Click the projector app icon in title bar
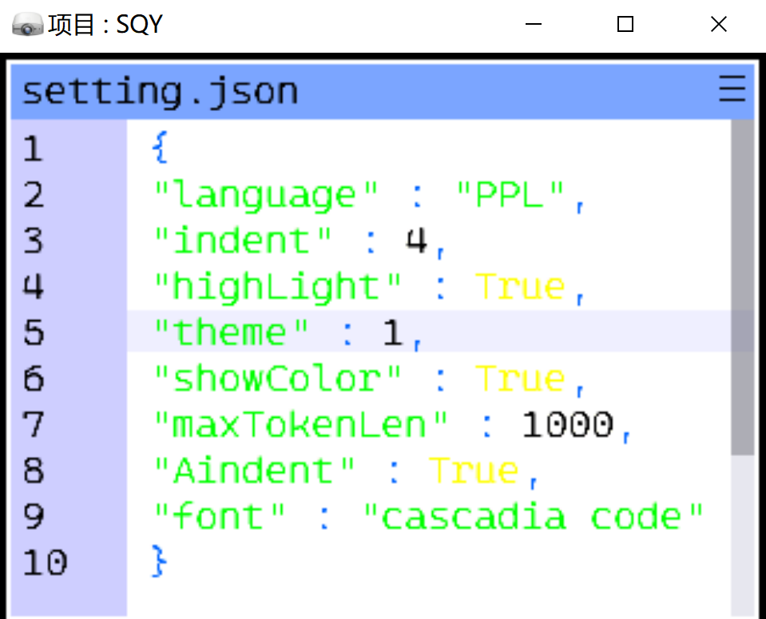This screenshot has height=619, width=766. tap(27, 25)
